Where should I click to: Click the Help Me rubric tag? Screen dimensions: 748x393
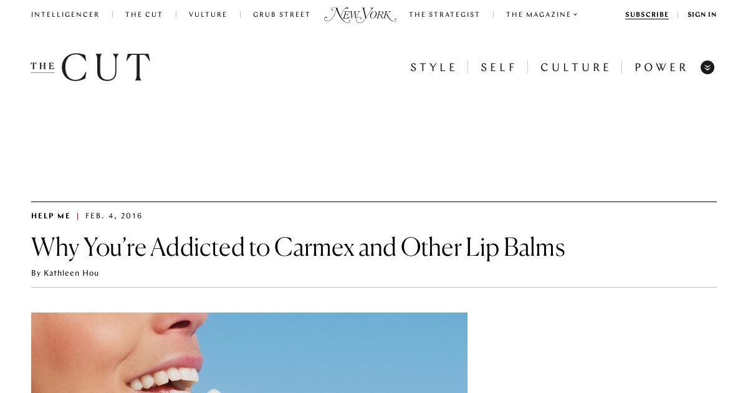pyautogui.click(x=51, y=216)
